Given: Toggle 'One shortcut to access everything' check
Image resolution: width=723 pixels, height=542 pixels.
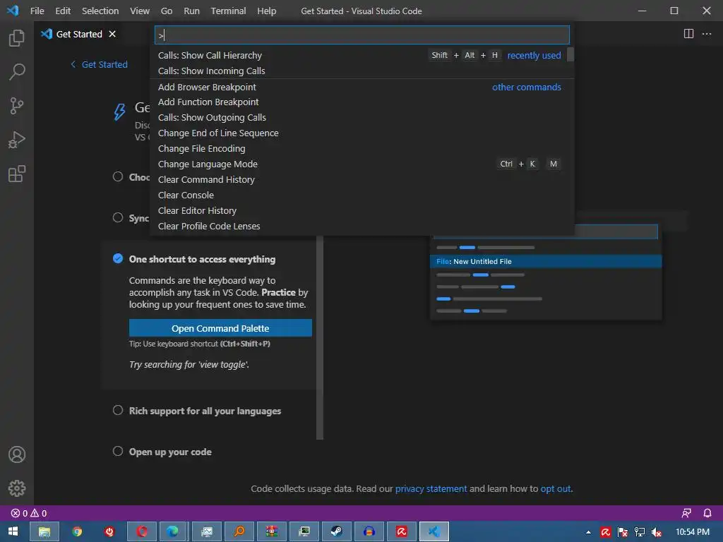Looking at the screenshot, I should click(x=118, y=258).
